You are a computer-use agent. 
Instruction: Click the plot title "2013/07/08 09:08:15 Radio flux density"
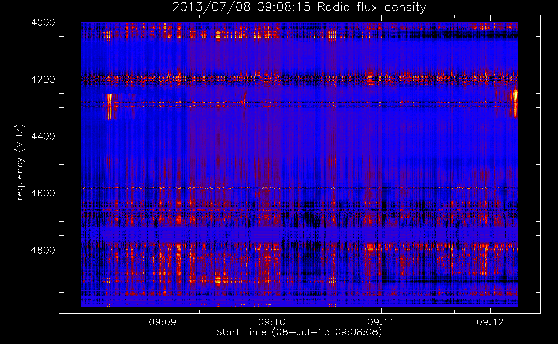299,7
